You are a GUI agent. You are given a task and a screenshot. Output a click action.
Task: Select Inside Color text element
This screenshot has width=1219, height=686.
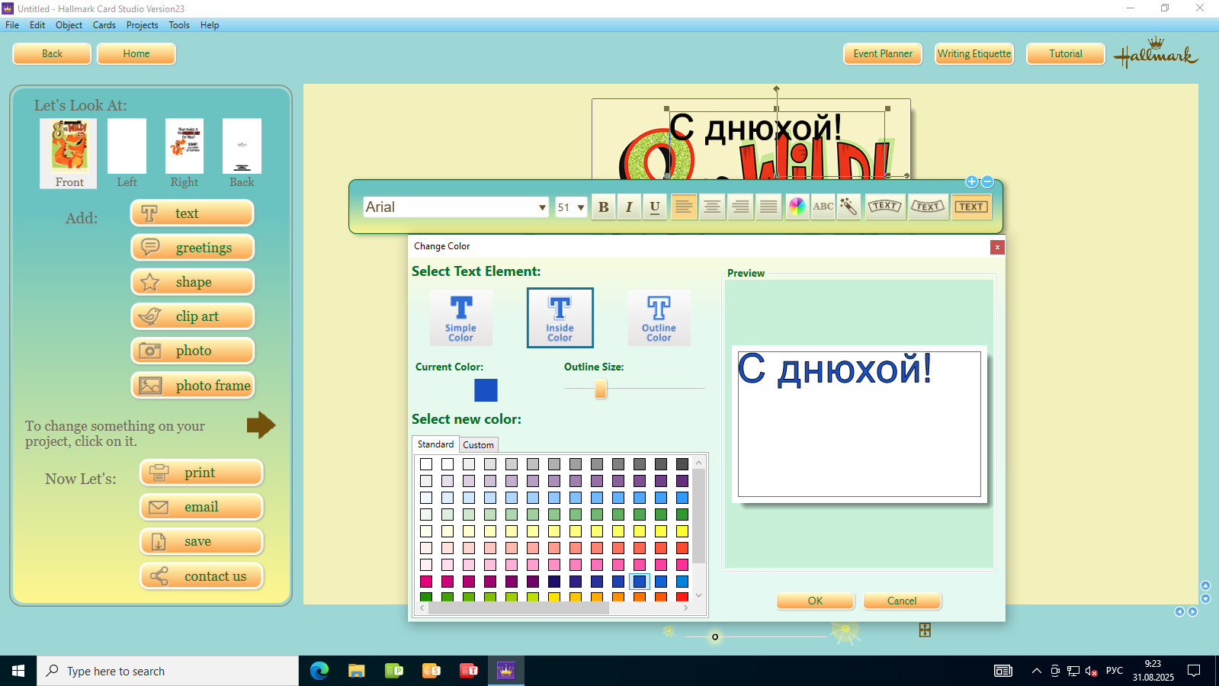(x=560, y=318)
